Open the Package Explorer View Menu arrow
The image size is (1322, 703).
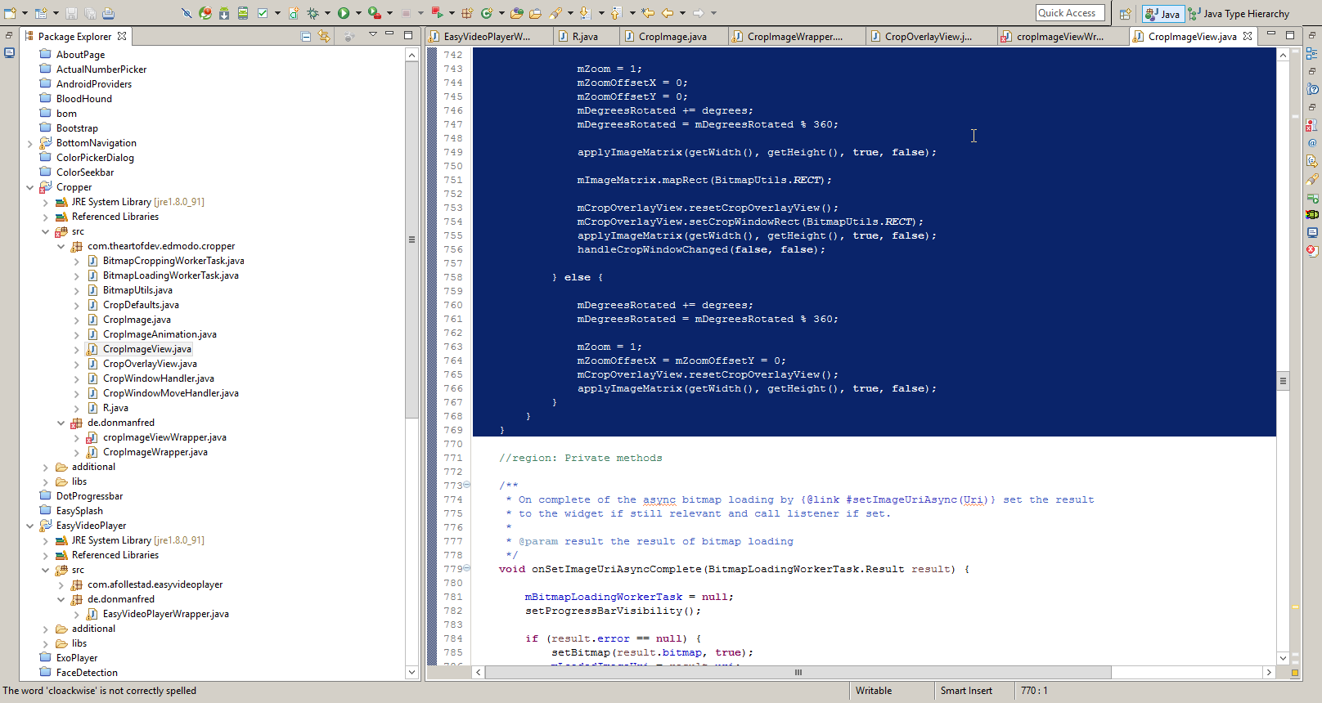(x=372, y=34)
